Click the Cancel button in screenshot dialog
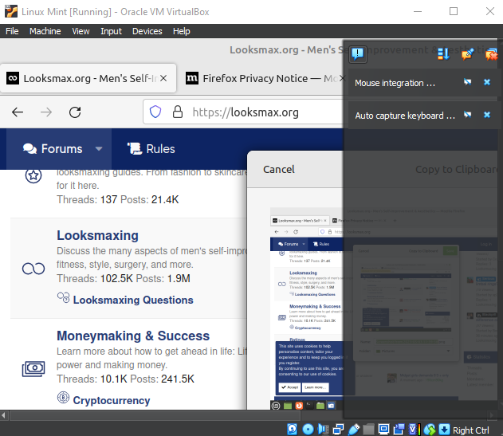The height and width of the screenshot is (436, 503). (279, 170)
